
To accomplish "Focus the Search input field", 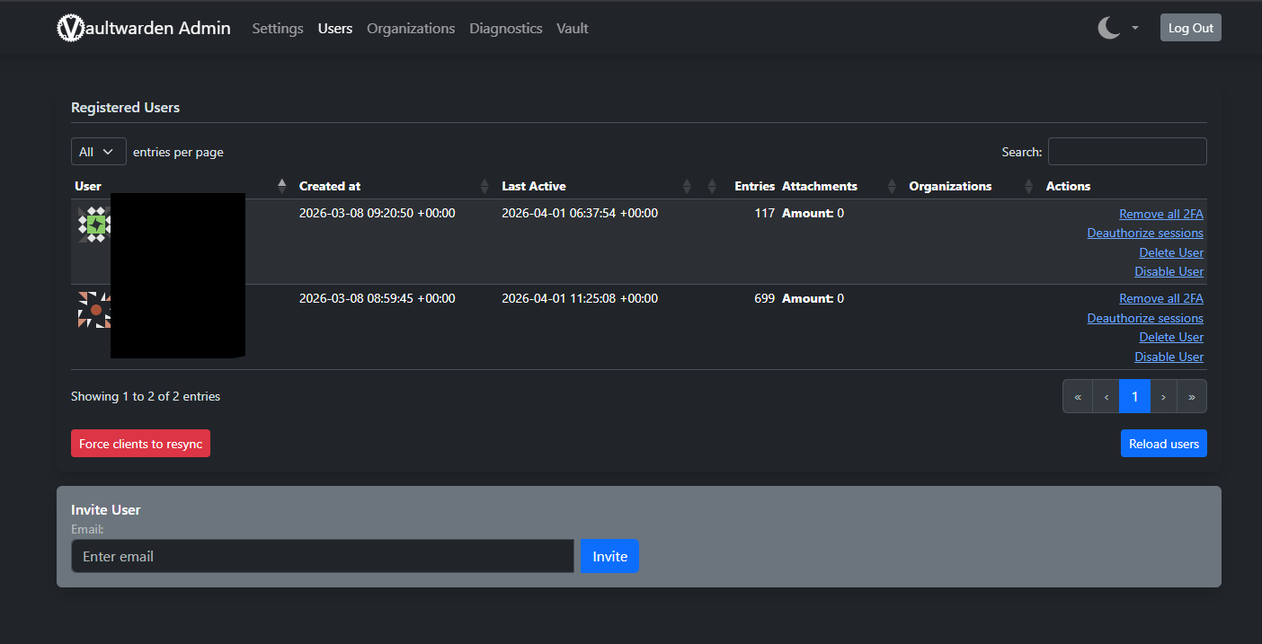I will (x=1126, y=152).
